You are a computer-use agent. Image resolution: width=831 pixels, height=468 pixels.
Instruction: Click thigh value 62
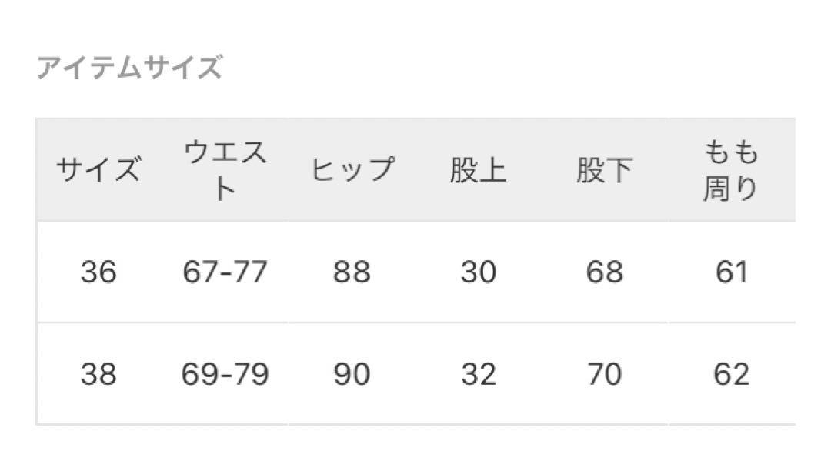732,373
